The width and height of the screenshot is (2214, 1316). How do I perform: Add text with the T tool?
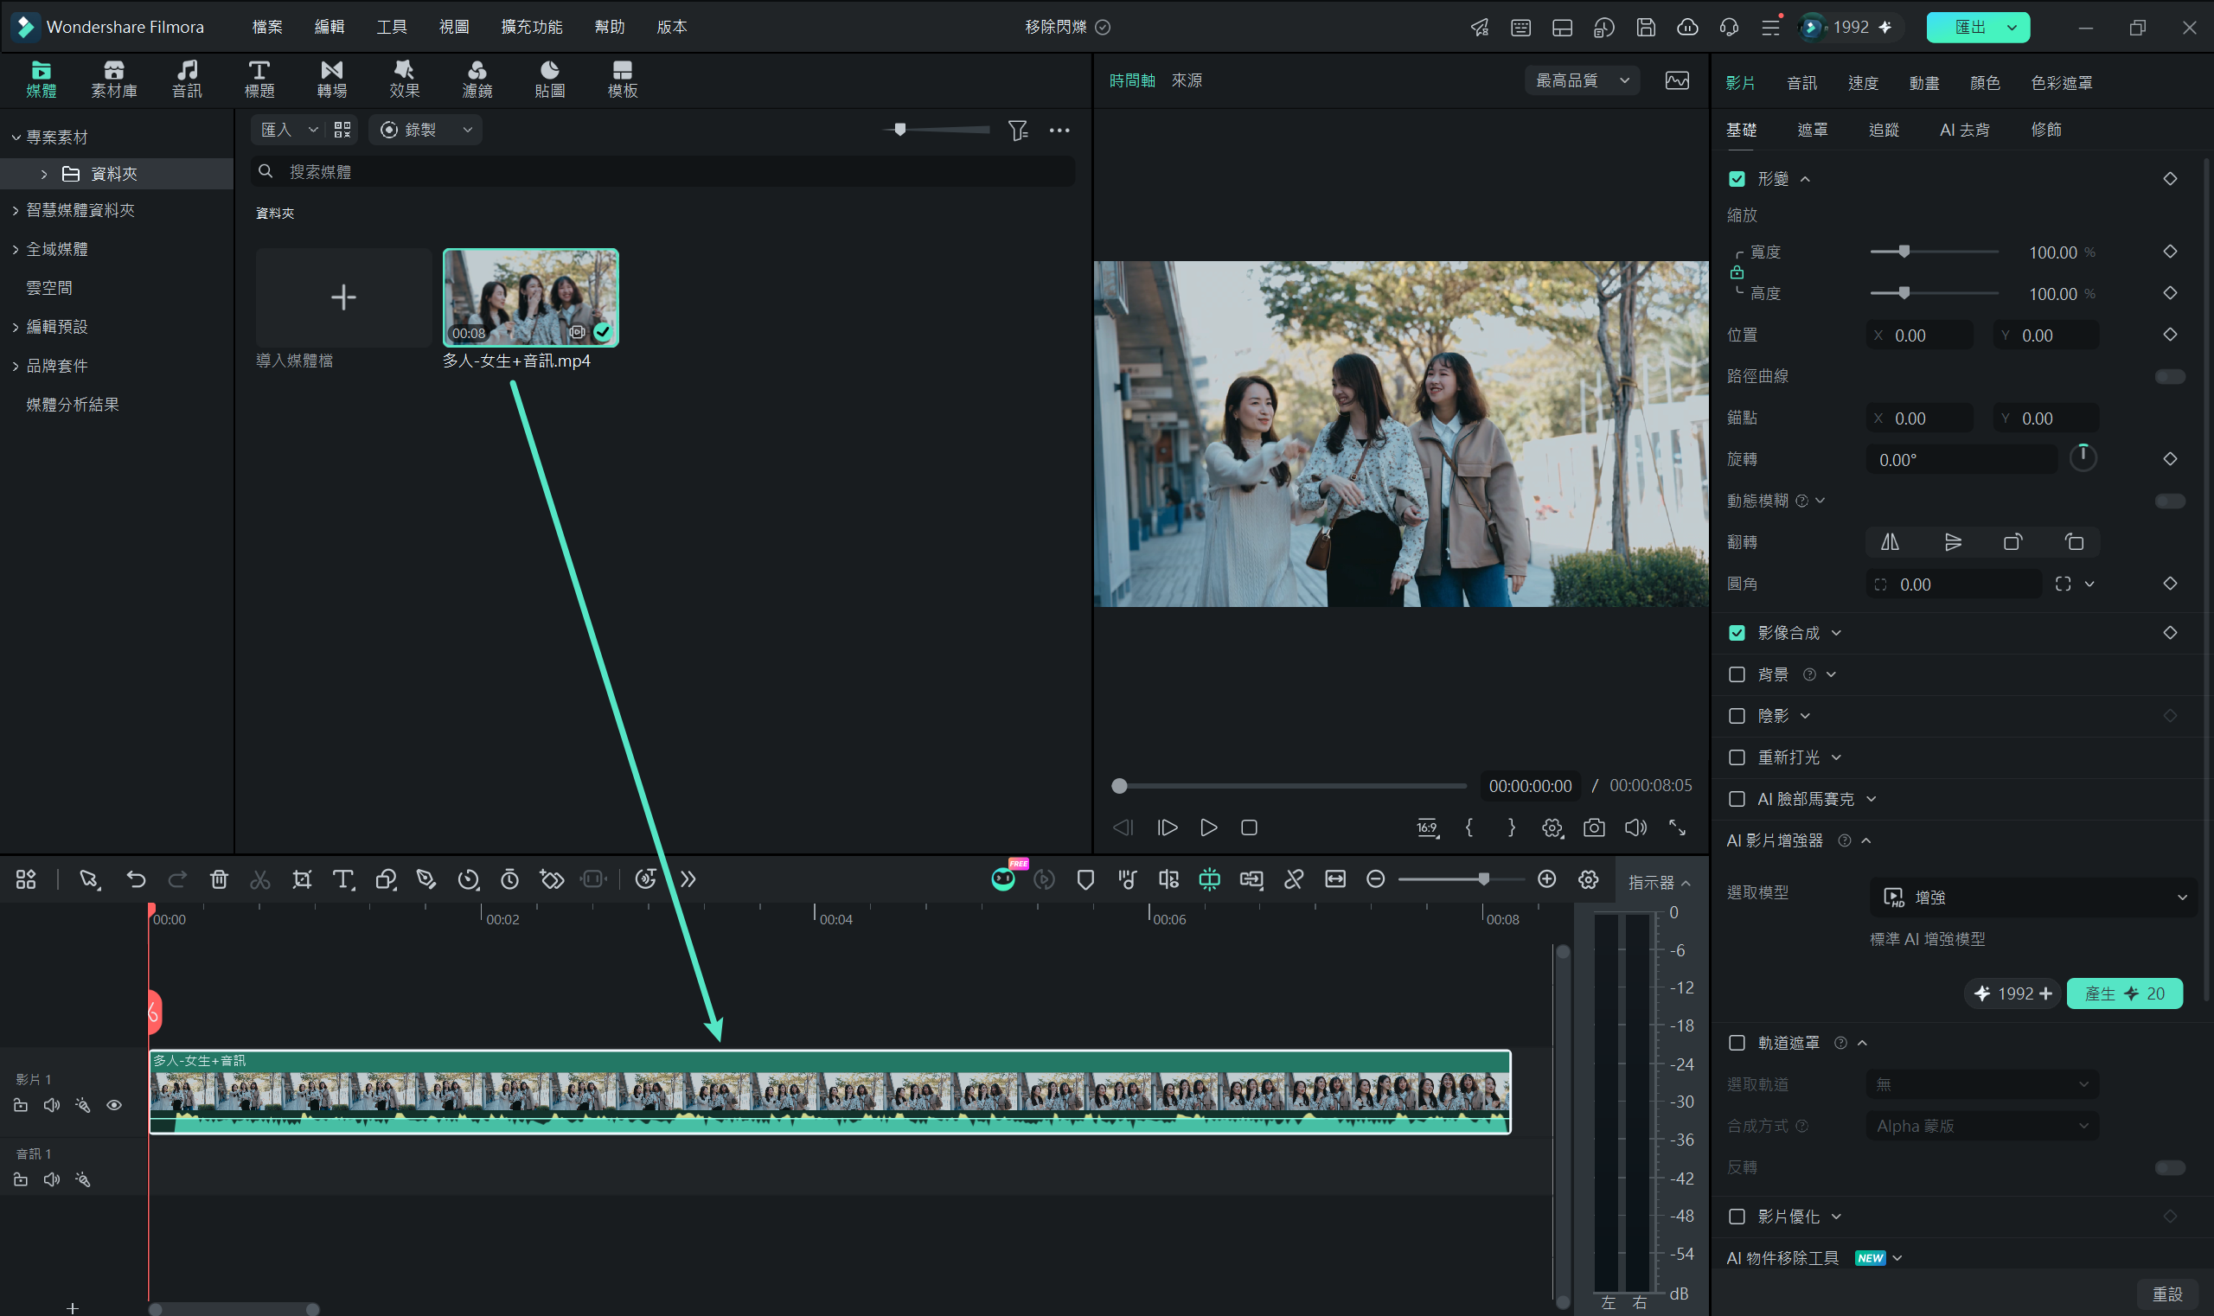pyautogui.click(x=343, y=878)
